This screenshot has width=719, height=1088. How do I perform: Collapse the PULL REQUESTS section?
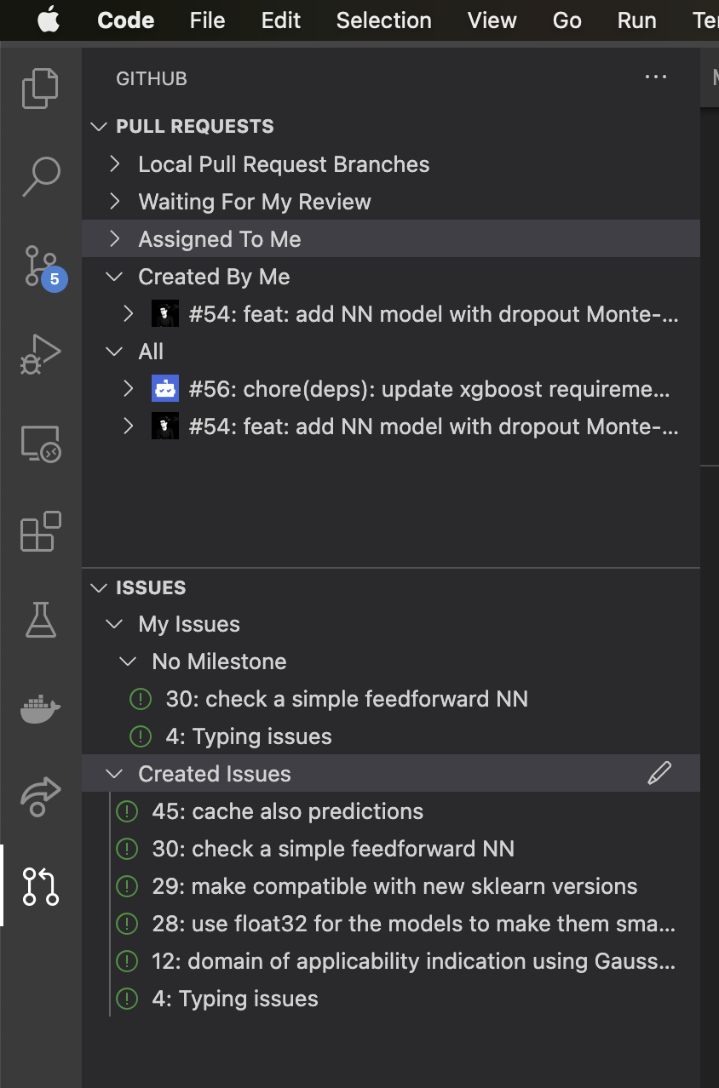pos(100,127)
